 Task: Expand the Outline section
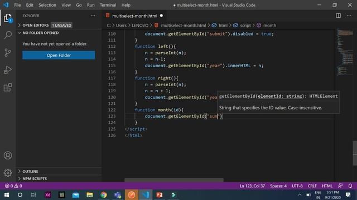[28, 172]
